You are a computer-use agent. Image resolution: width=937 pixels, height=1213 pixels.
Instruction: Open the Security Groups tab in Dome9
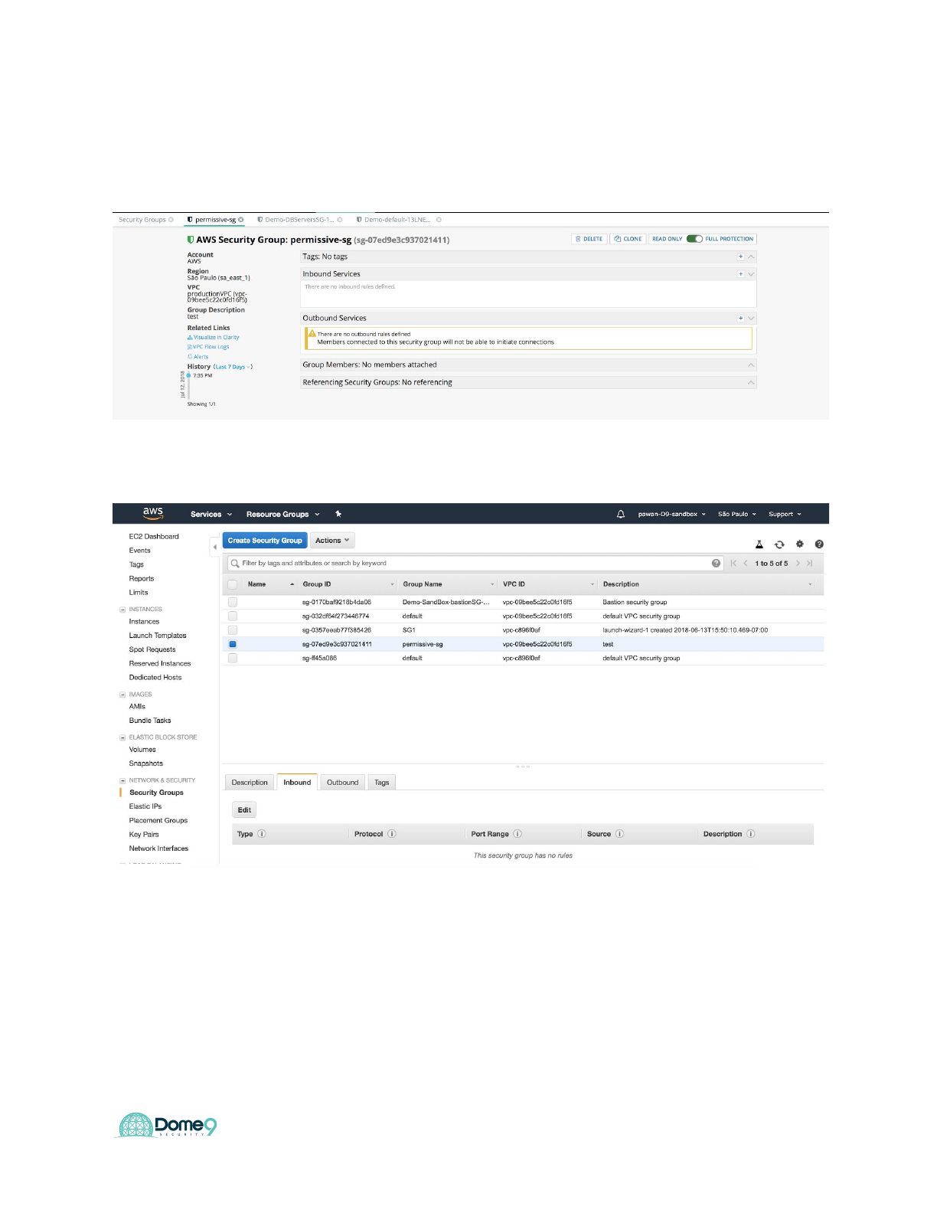click(142, 220)
